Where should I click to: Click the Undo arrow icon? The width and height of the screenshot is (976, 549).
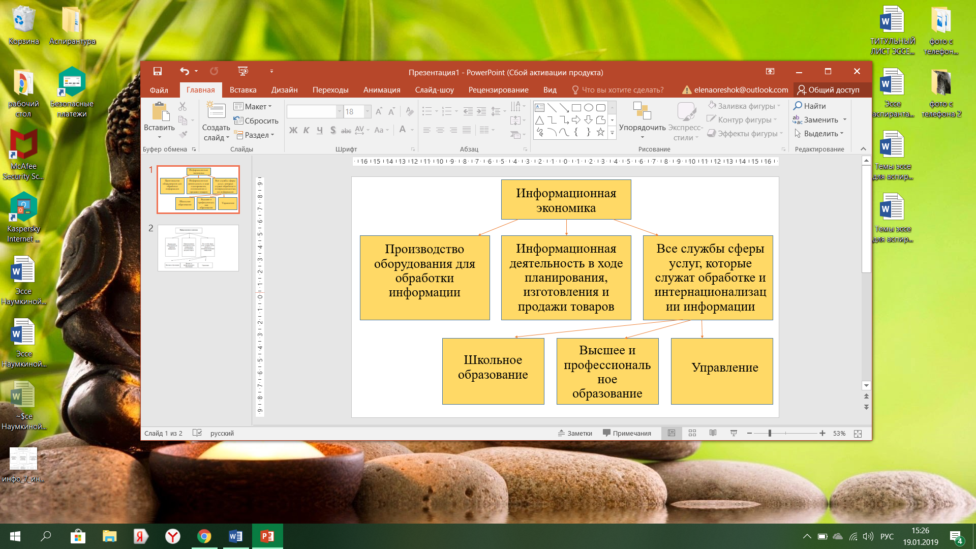pyautogui.click(x=184, y=72)
